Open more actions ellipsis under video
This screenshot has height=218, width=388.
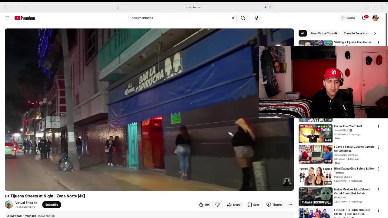(x=290, y=205)
